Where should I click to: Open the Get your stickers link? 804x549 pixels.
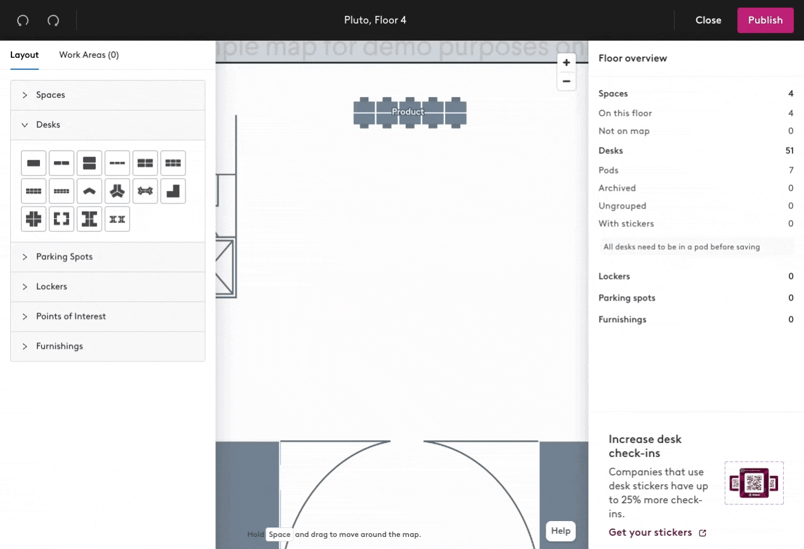pos(657,532)
